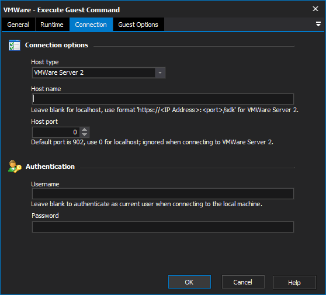Click the 'Host type' label

click(45, 62)
